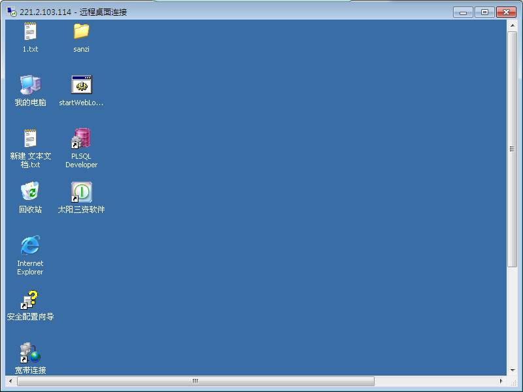Select the 宽带连接 network shortcut icon
This screenshot has width=523, height=392.
click(30, 353)
